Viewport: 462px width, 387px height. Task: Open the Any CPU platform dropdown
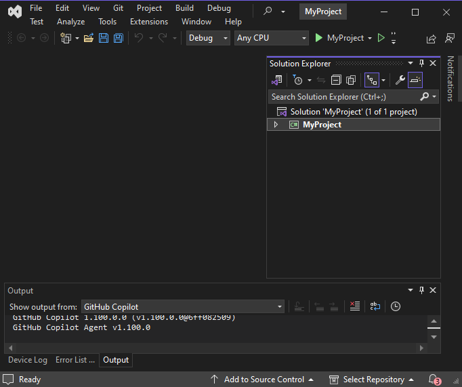click(x=271, y=38)
